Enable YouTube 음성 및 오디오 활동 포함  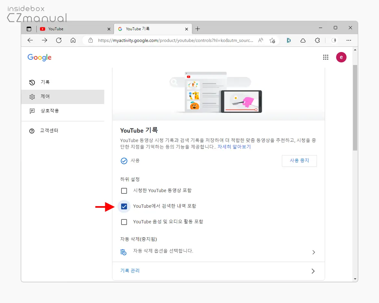click(124, 222)
